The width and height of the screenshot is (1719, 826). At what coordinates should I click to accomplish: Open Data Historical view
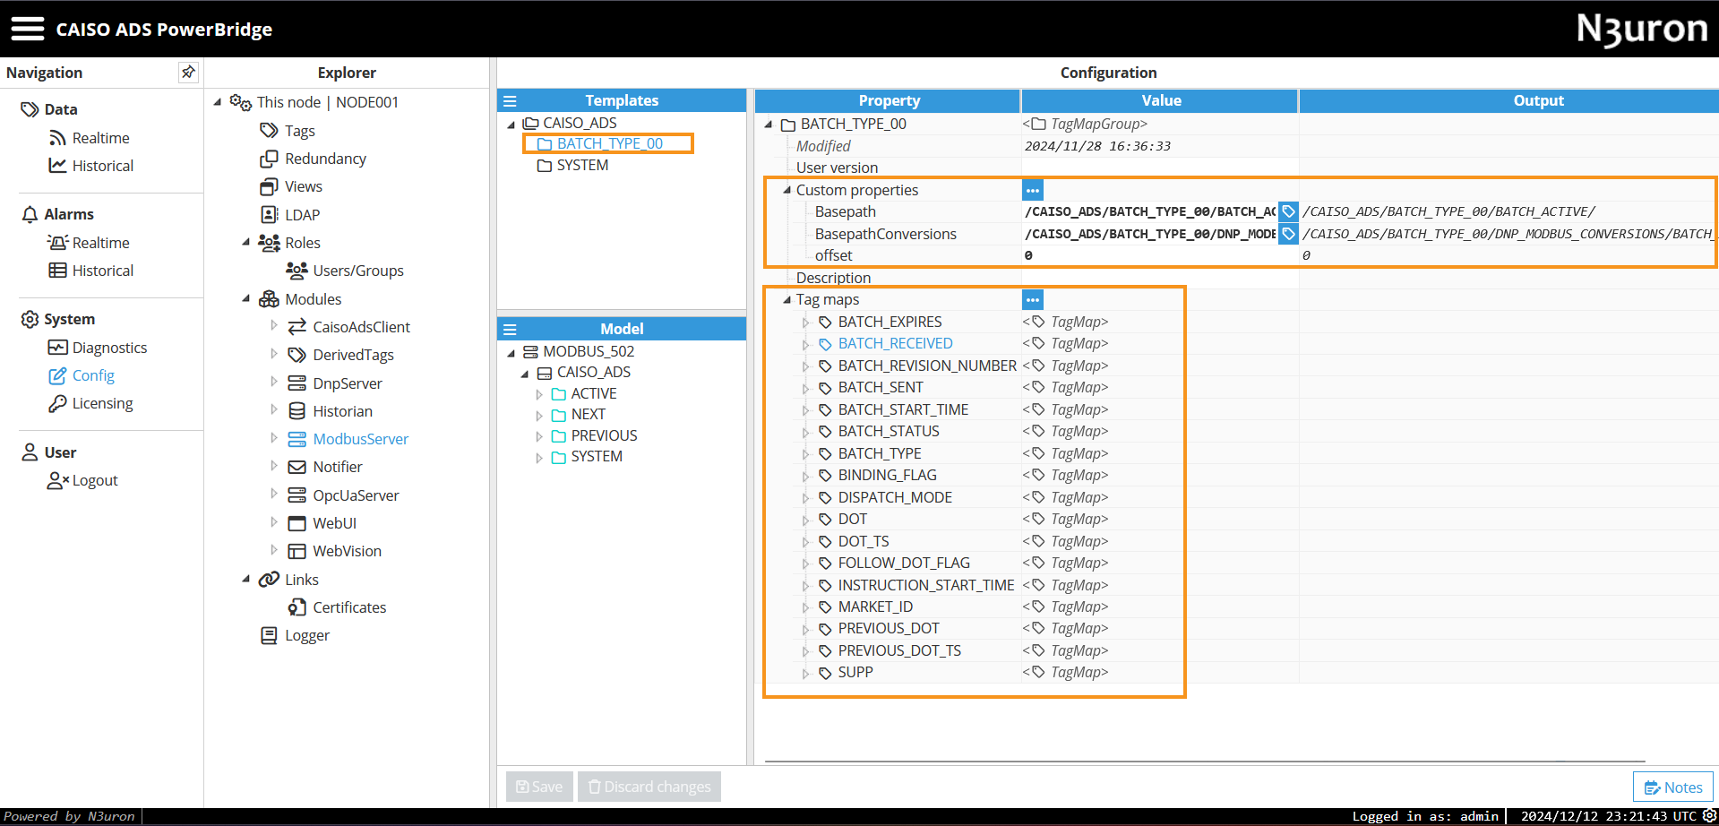(90, 166)
